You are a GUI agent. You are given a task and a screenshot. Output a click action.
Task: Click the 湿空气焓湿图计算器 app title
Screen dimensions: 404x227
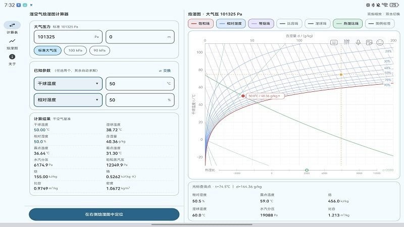pyautogui.click(x=49, y=14)
